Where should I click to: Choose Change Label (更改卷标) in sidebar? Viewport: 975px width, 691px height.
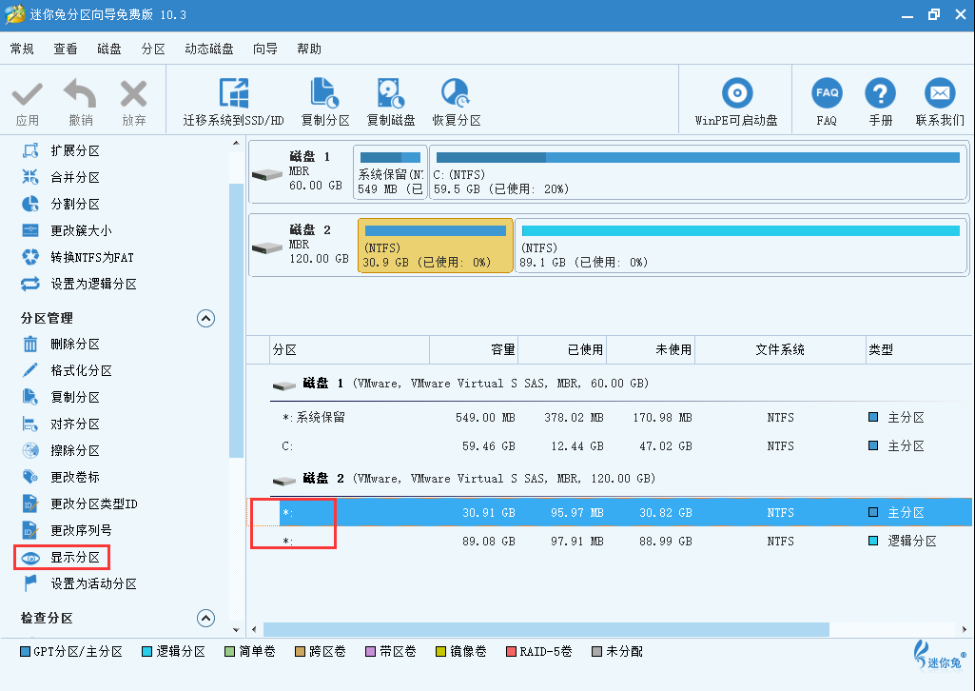61,477
